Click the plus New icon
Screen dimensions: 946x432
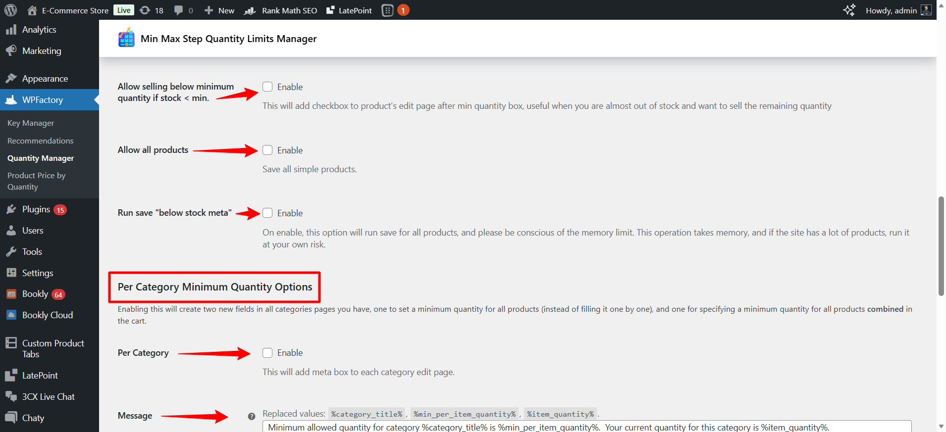click(x=209, y=10)
